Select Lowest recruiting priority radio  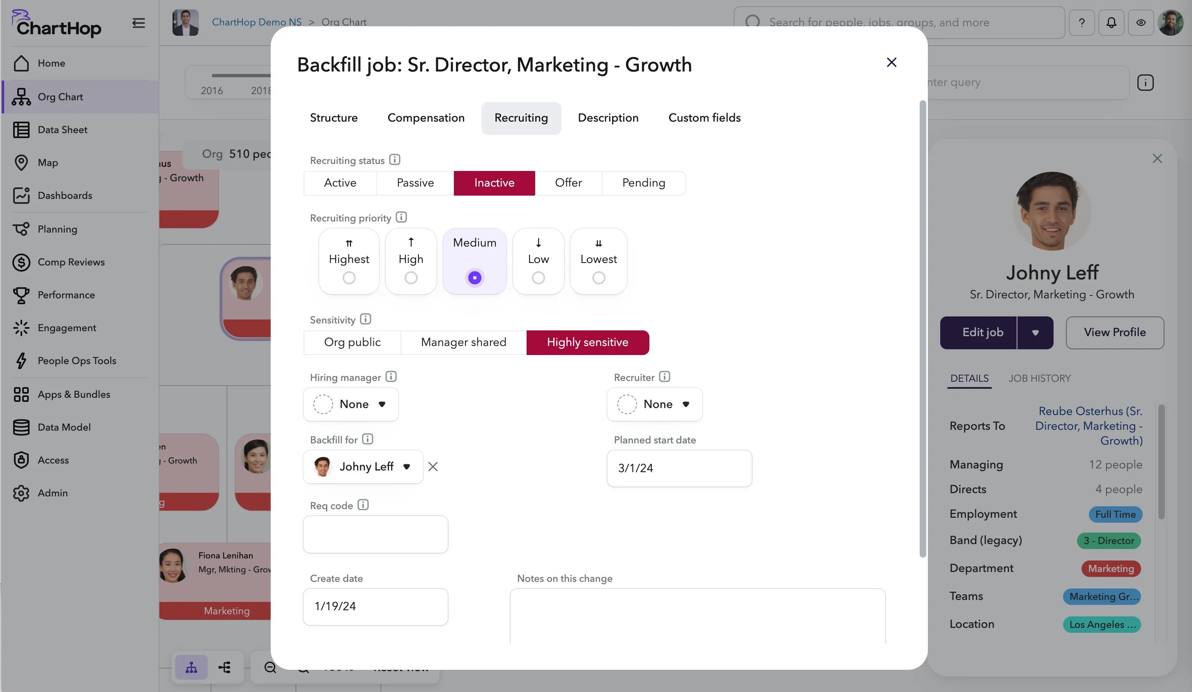click(599, 278)
